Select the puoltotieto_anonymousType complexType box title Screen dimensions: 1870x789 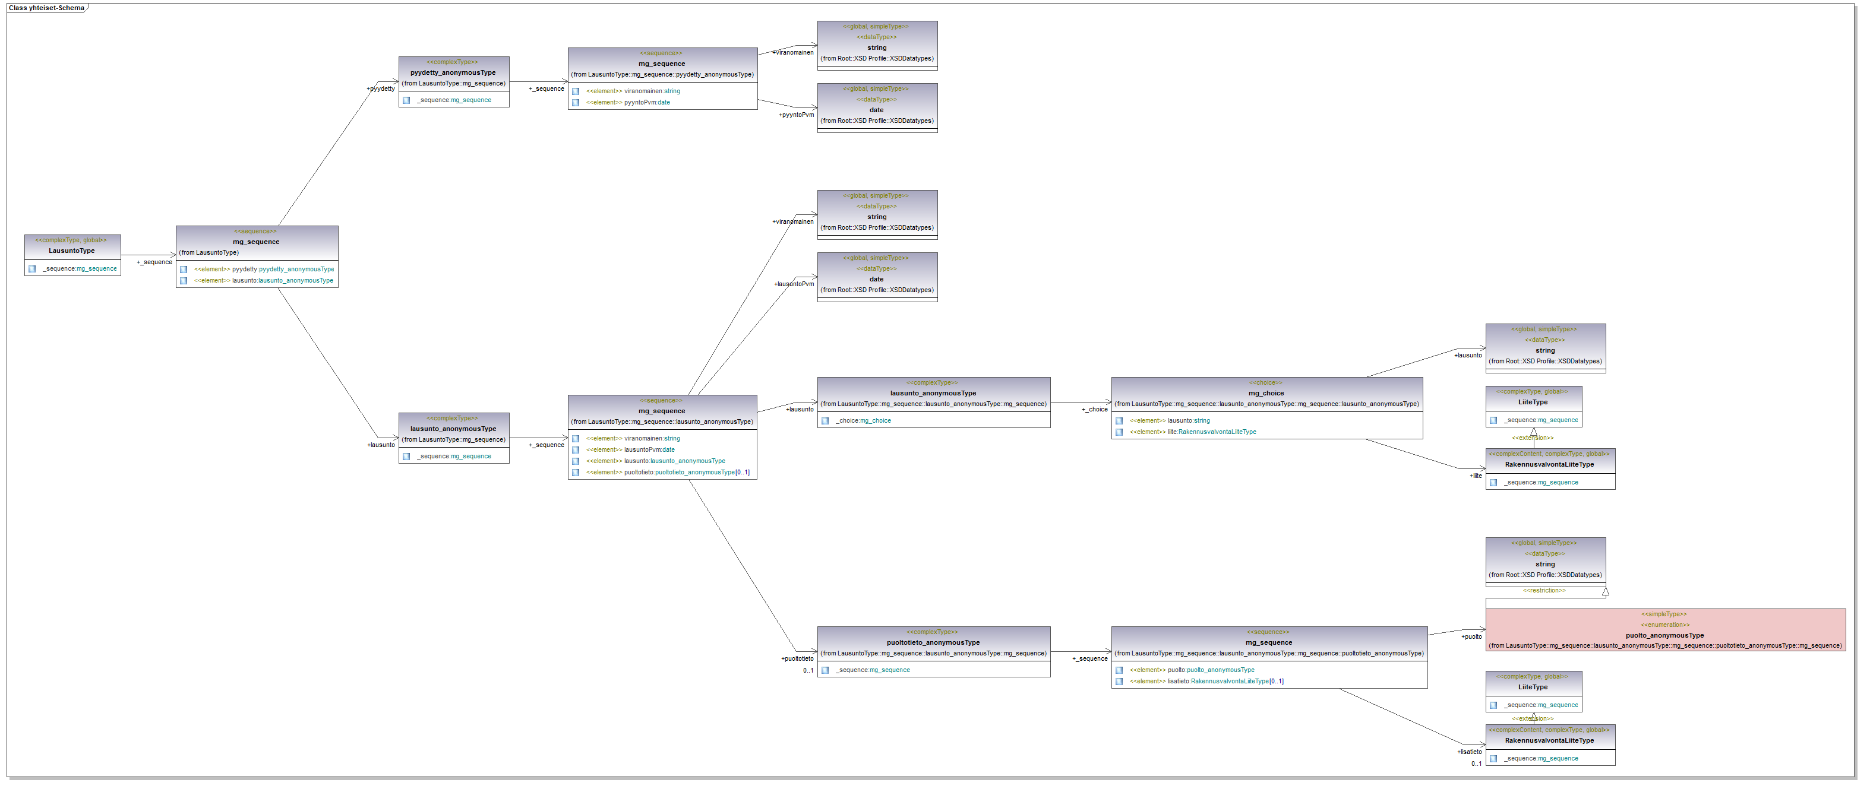pyautogui.click(x=933, y=642)
